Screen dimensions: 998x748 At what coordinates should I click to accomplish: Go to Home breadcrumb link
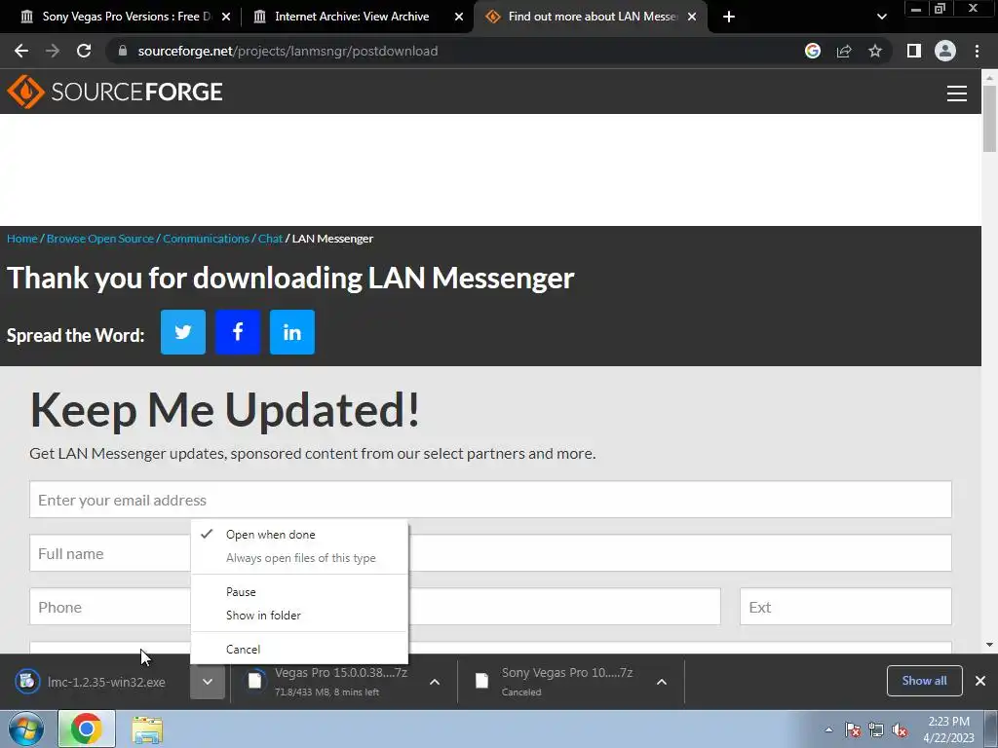(22, 239)
